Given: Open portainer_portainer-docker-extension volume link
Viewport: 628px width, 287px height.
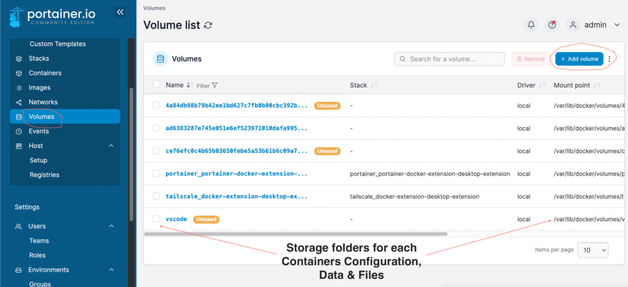Looking at the screenshot, I should coord(237,174).
